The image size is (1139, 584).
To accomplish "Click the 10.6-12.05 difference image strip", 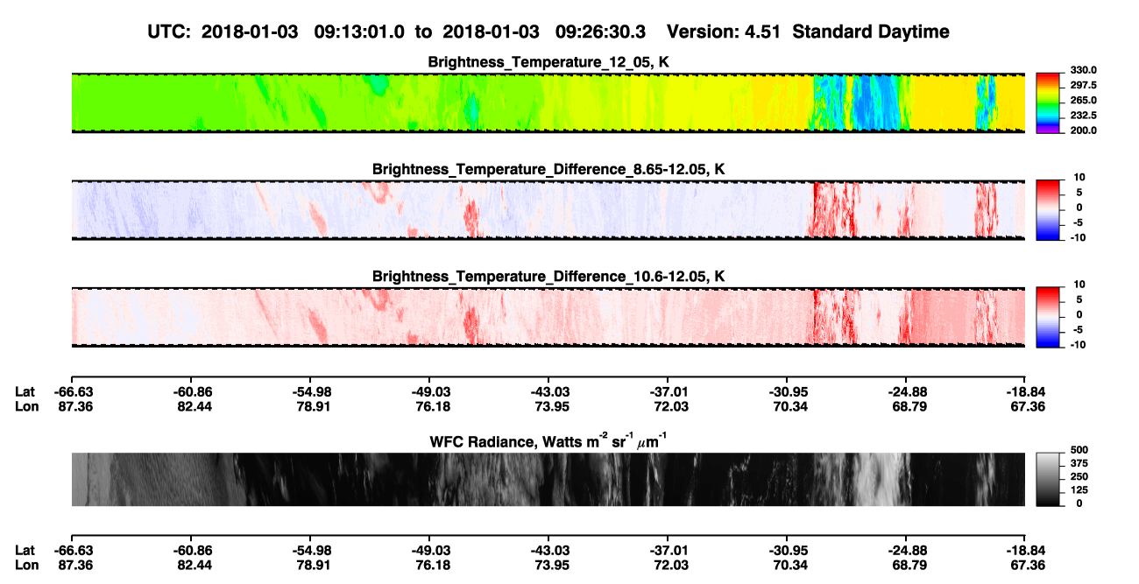I will pos(548,317).
